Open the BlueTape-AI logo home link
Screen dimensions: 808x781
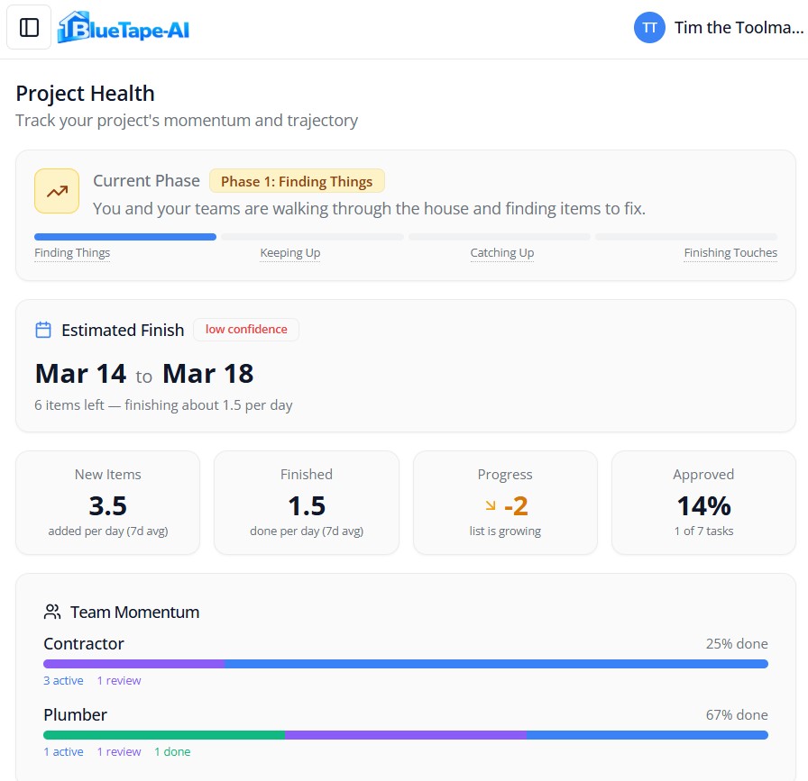124,28
